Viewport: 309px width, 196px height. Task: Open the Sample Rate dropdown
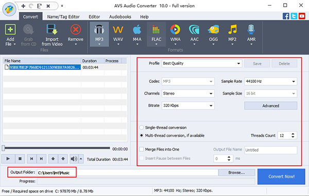(x=270, y=81)
